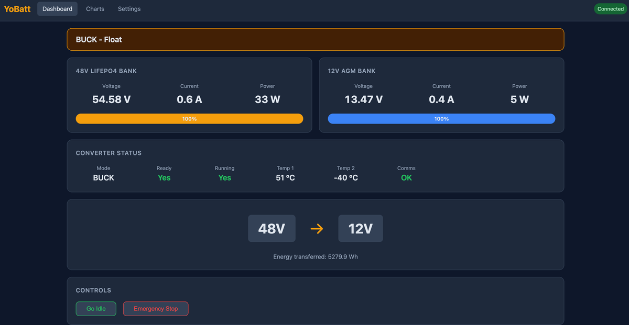Click the Ready Yes status indicator

click(x=164, y=178)
